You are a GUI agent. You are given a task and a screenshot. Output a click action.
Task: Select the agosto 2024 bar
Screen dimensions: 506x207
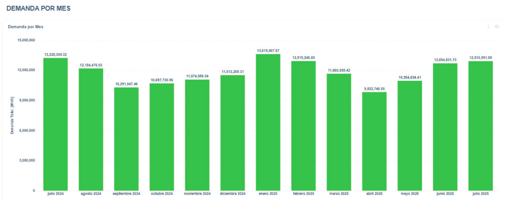click(x=91, y=129)
